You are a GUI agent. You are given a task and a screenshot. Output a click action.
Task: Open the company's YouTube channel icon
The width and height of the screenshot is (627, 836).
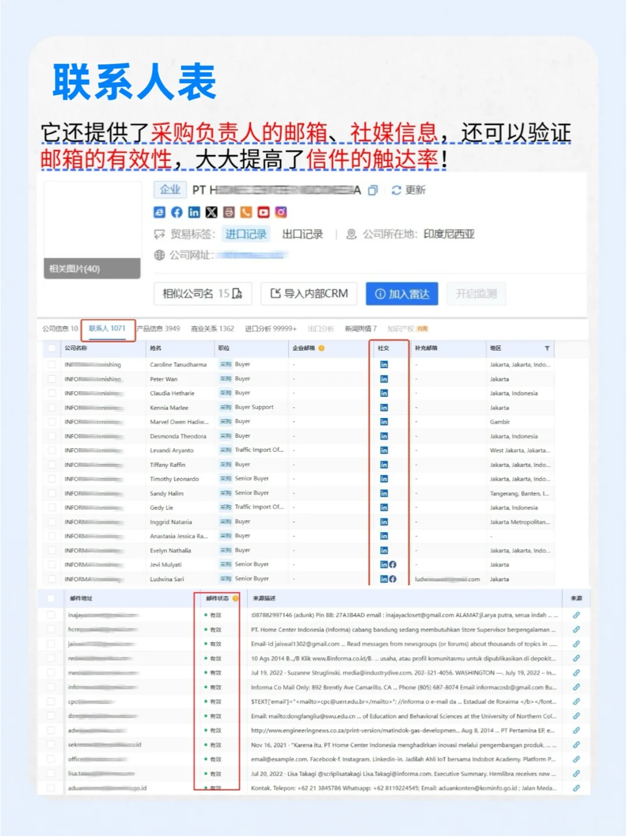click(264, 212)
